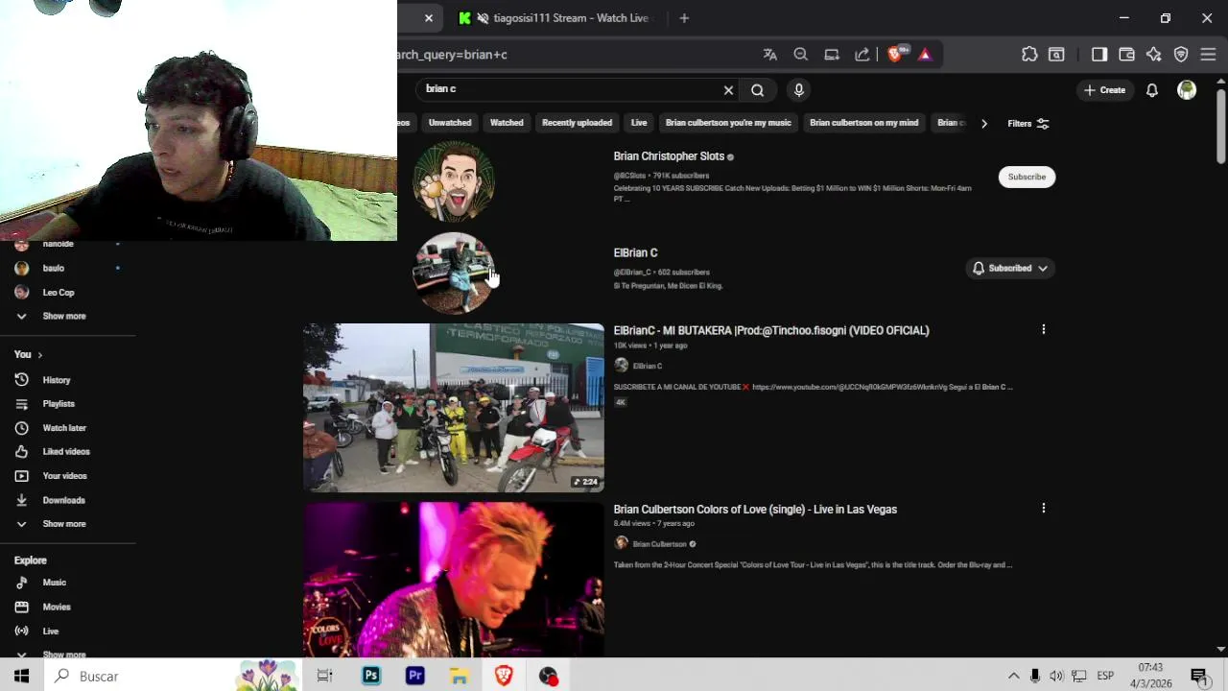Clear the 'brian c' search text with the X
The height and width of the screenshot is (691, 1228).
[728, 90]
